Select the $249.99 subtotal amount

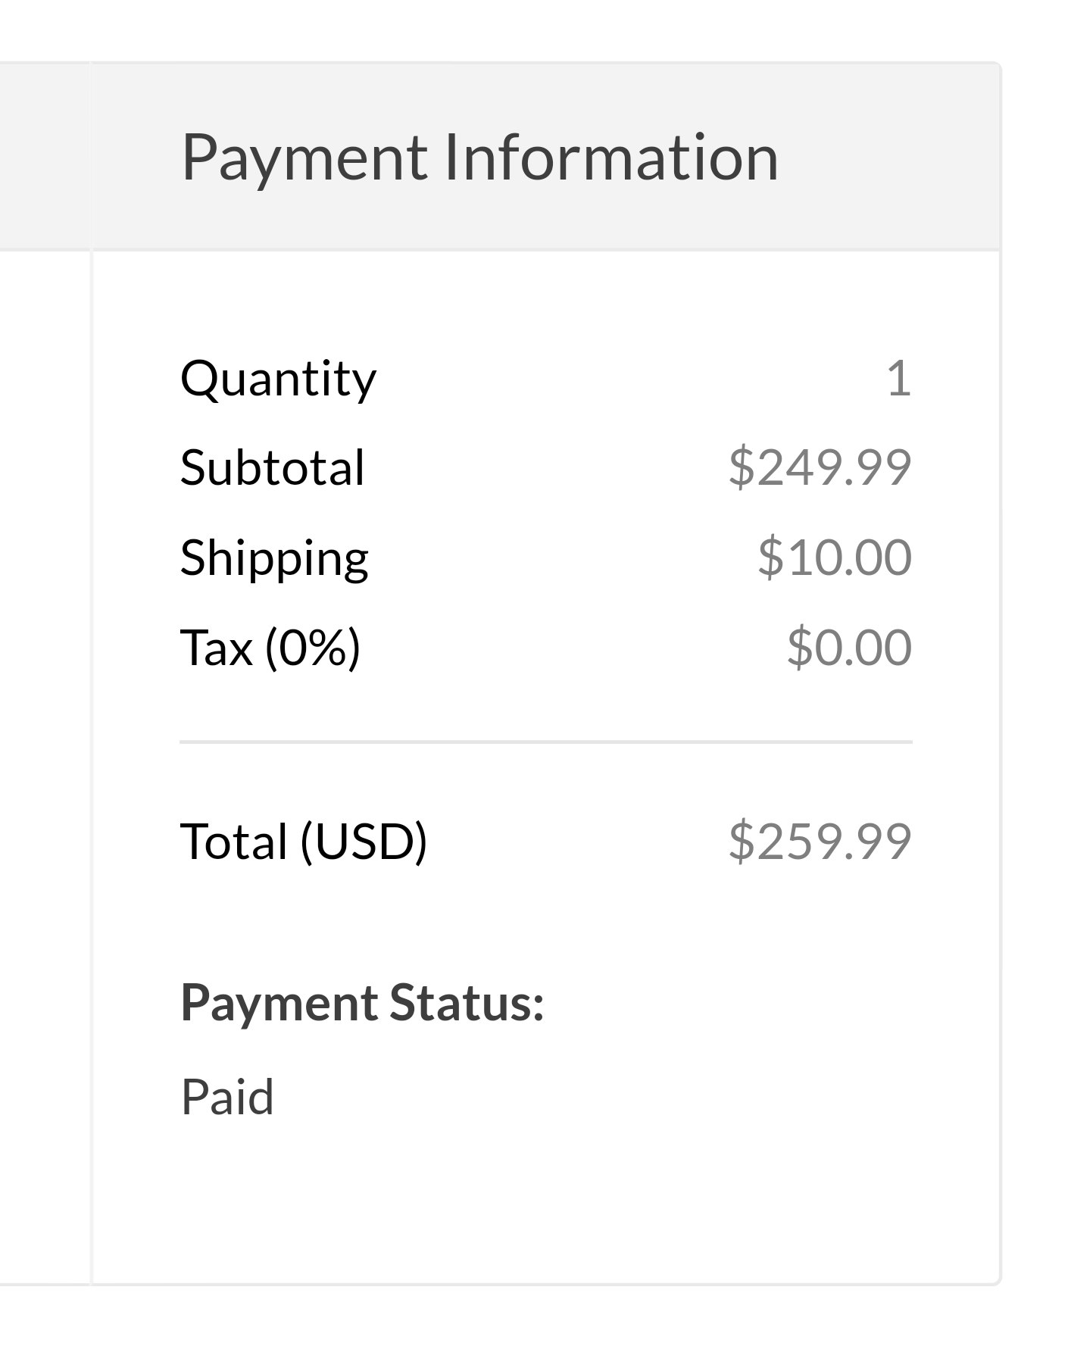click(x=820, y=467)
